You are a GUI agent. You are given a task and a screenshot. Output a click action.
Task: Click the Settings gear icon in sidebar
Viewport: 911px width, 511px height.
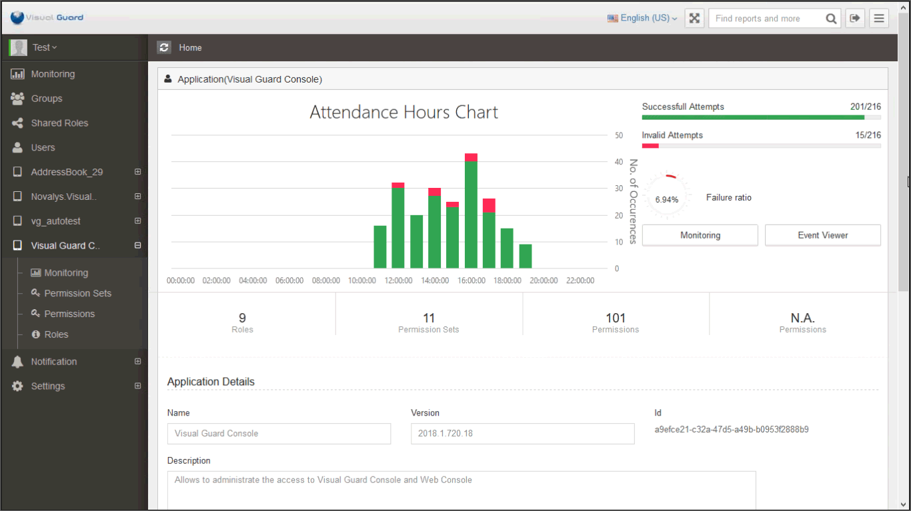click(17, 386)
